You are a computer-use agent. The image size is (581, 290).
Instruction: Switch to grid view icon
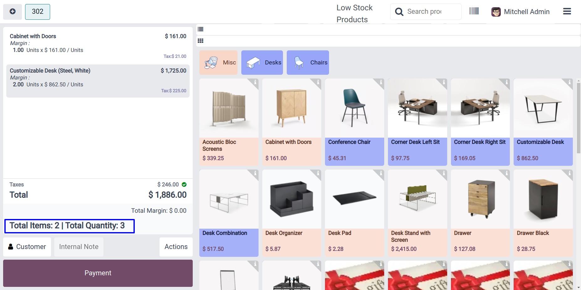coord(201,41)
